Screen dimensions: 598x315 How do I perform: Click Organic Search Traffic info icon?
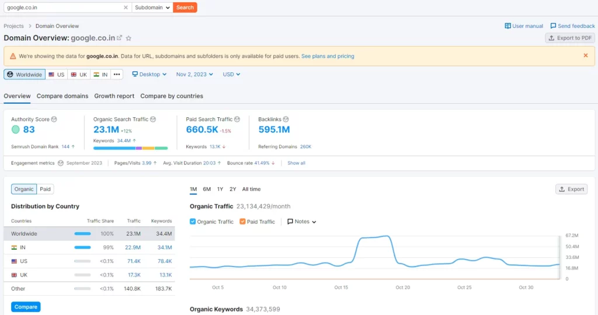(153, 119)
